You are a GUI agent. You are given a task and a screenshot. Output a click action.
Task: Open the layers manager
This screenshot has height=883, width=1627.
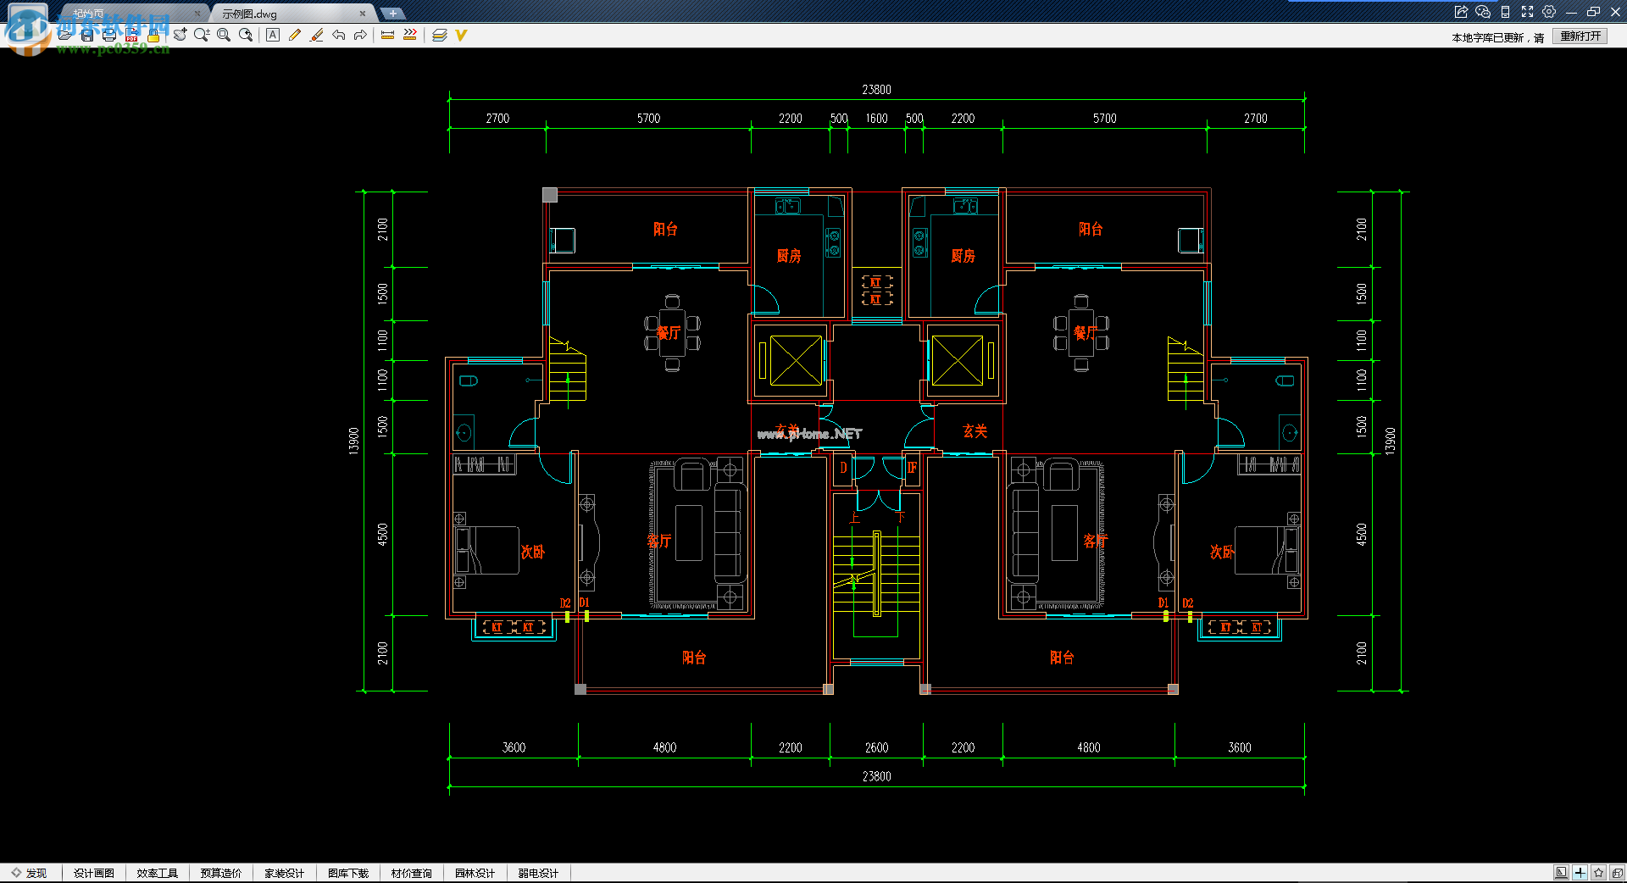(x=439, y=35)
